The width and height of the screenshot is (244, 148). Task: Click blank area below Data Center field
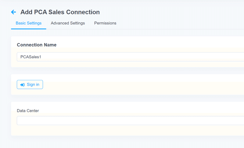pos(131,130)
